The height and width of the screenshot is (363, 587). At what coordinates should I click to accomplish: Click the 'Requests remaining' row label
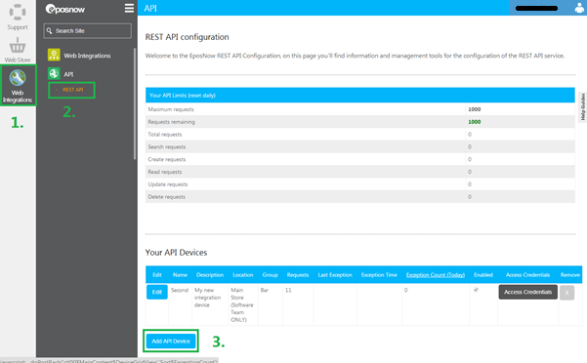[172, 122]
